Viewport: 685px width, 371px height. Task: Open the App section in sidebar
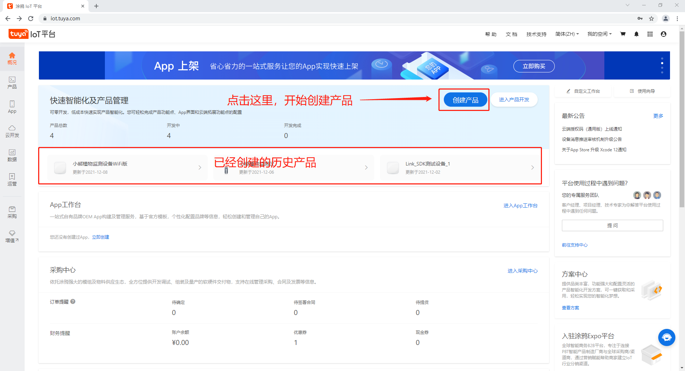[12, 107]
